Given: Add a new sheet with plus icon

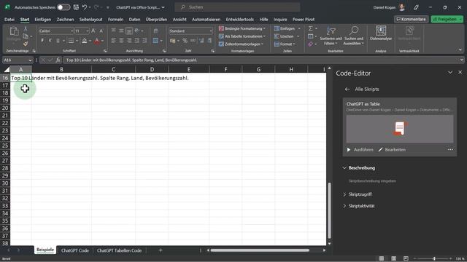Looking at the screenshot, I should [161, 250].
